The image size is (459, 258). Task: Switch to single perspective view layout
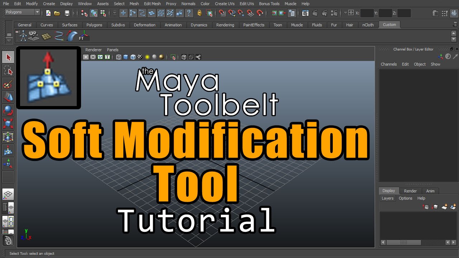pos(8,195)
